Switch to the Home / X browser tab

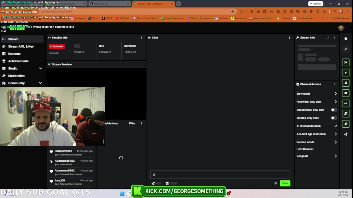(109, 4)
